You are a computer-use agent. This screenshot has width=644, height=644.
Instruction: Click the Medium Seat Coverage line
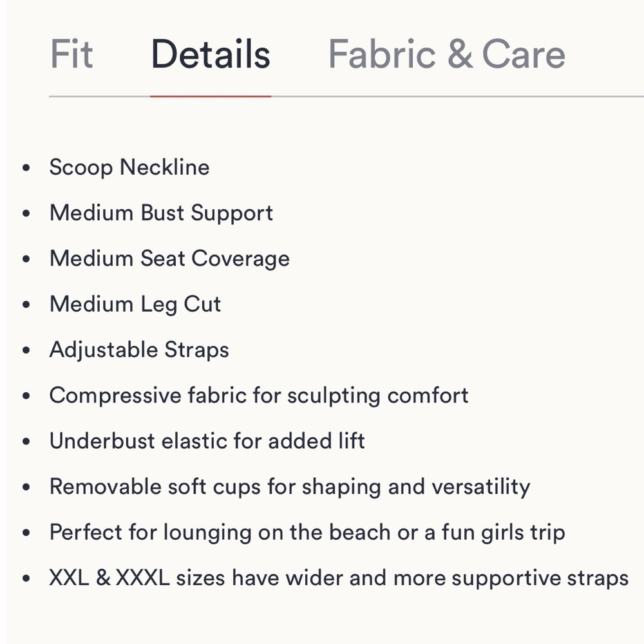pos(169,259)
